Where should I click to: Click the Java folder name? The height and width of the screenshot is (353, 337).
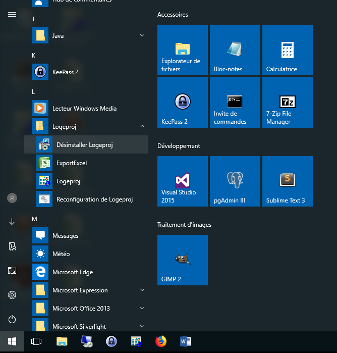click(x=58, y=36)
